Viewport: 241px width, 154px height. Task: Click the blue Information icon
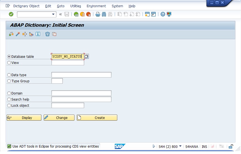pos(38,34)
